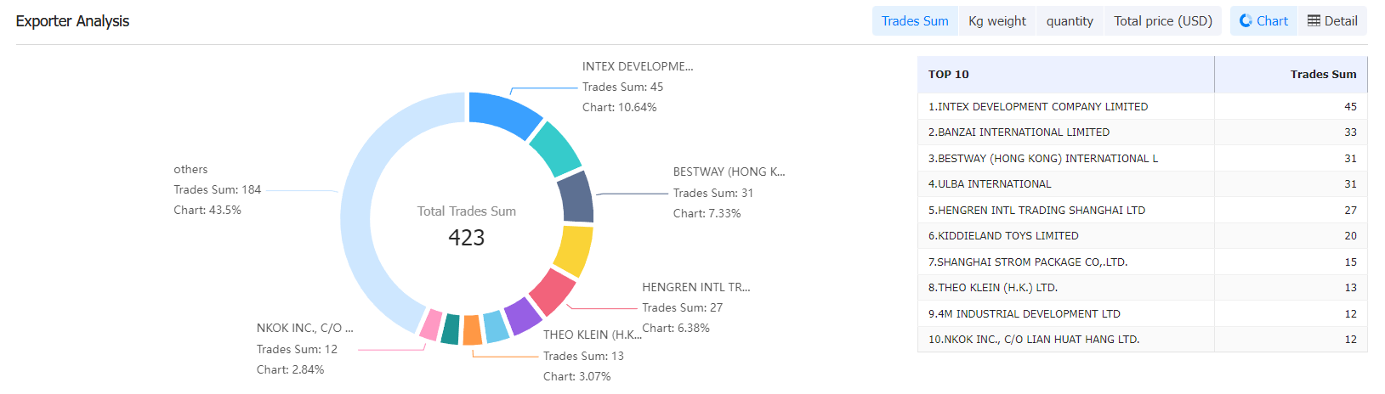Click row 5.HENGREN INTL TRADING SHANGHAI LTD

click(x=1142, y=210)
